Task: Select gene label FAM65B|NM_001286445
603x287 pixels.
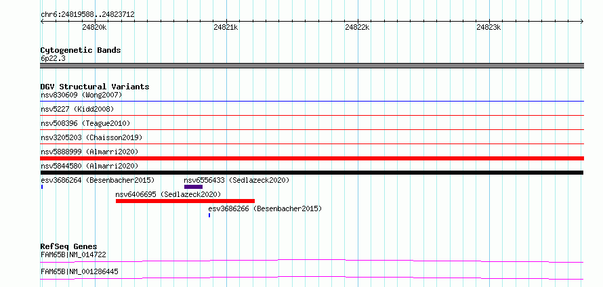Action: click(79, 271)
